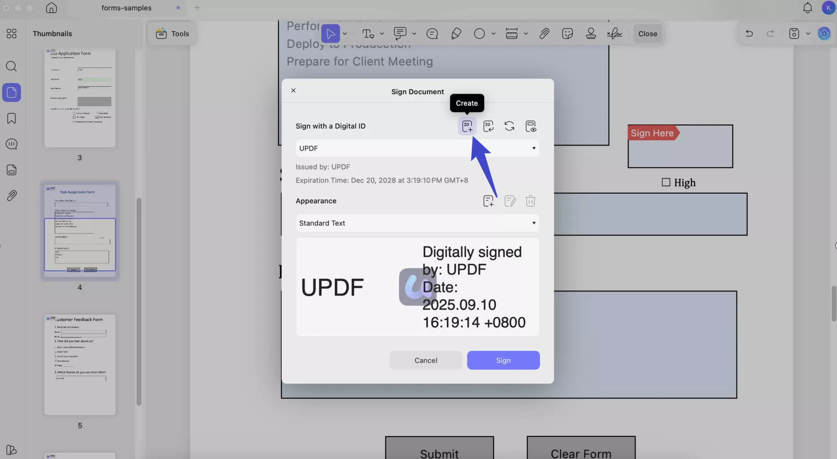Select the Task Assignment Form thumbnail
The width and height of the screenshot is (837, 459).
tap(80, 231)
